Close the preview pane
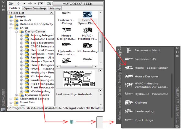 [x=100, y=71]
